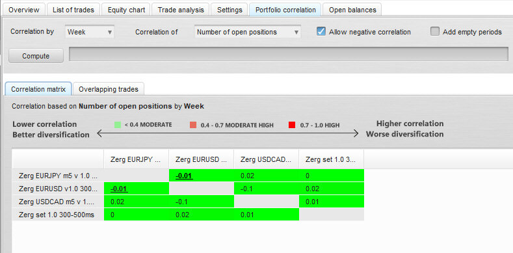This screenshot has width=513, height=253.
Task: Select the Zerg EURUSD v1.0 row label
Action: pos(58,189)
